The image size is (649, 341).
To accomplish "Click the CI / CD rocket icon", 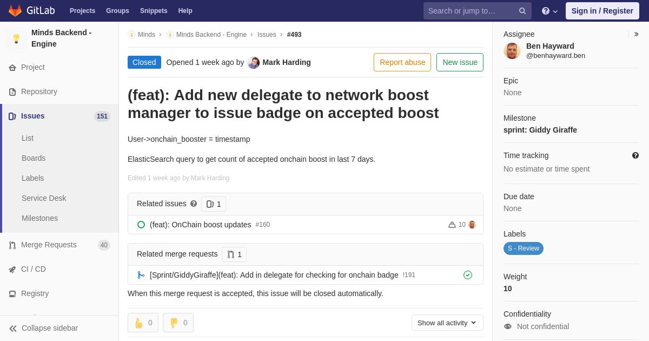I will click(x=12, y=270).
